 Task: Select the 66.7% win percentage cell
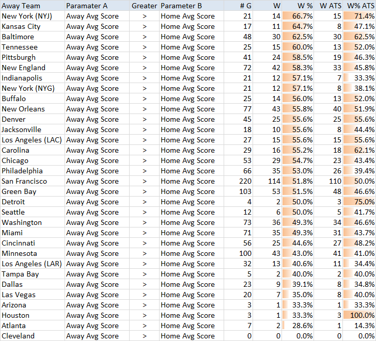point(298,16)
